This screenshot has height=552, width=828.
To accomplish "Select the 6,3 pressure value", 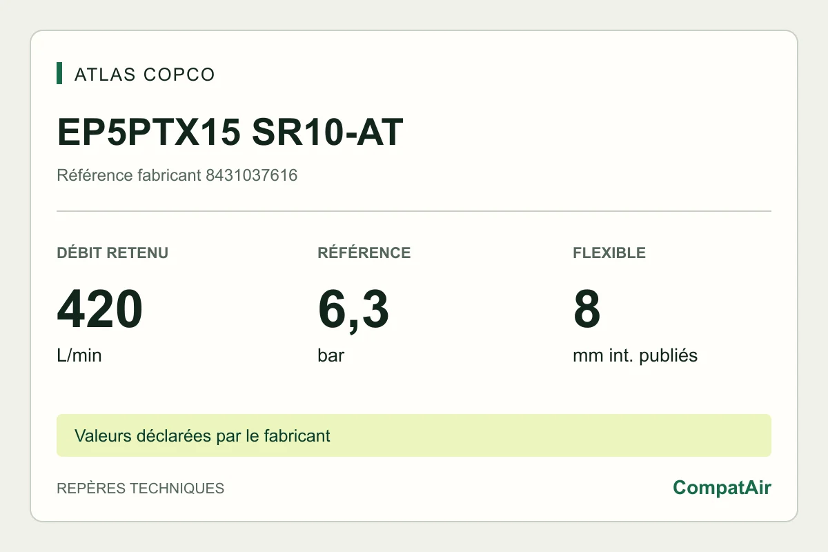I will (353, 310).
